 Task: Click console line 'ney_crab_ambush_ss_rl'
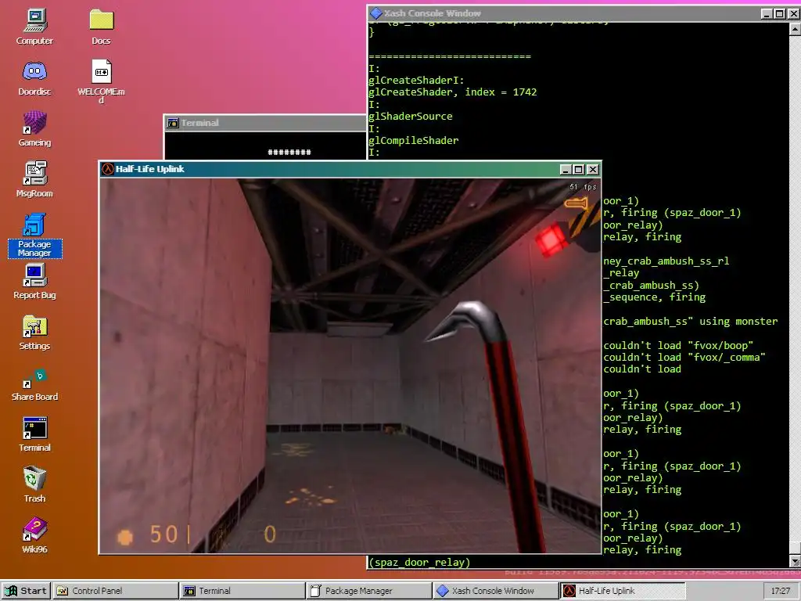[666, 261]
